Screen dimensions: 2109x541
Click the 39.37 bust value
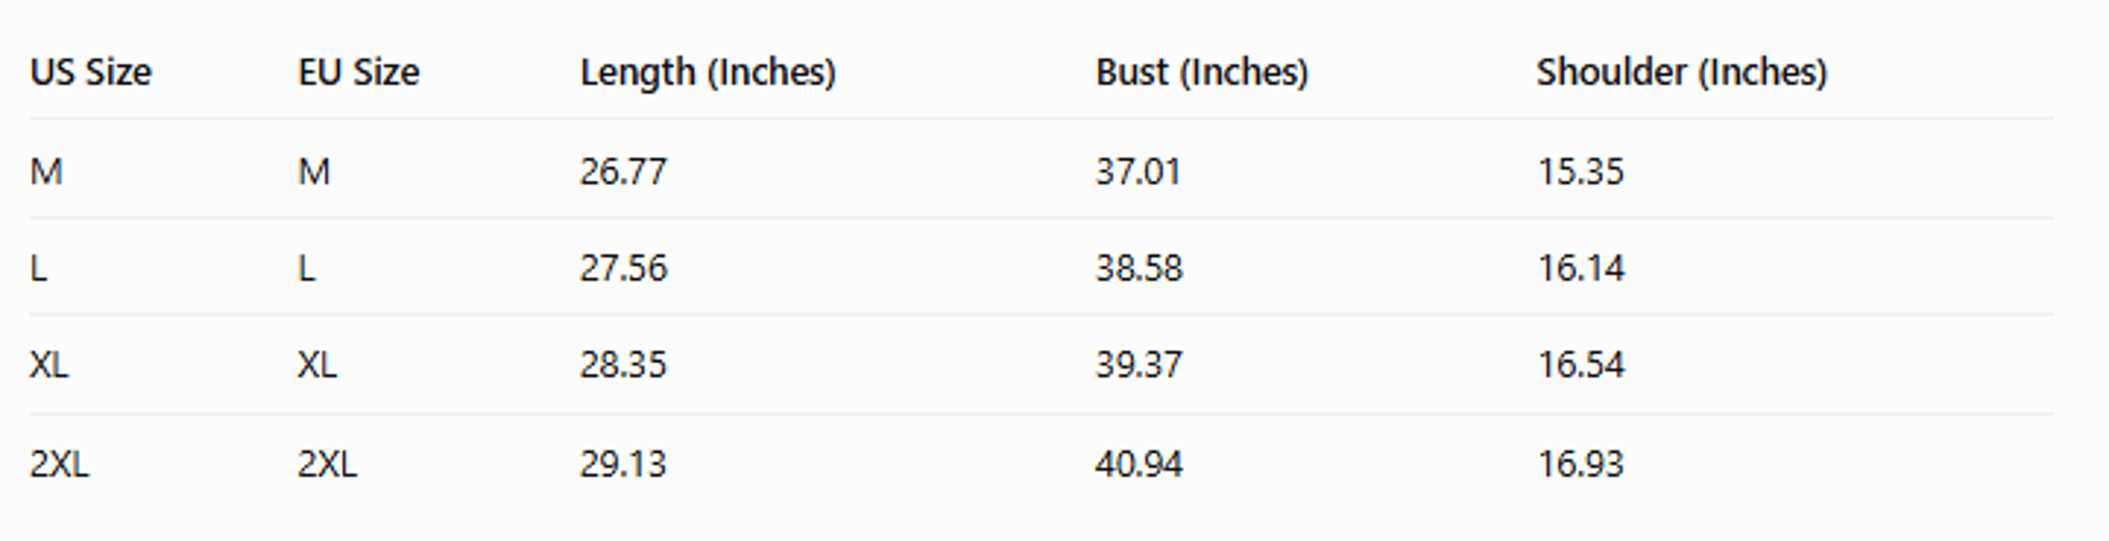[x=1139, y=365]
